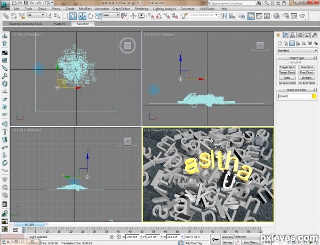Toggle the Percent Snap button
320x245 pixels.
pyautogui.click(x=167, y=15)
